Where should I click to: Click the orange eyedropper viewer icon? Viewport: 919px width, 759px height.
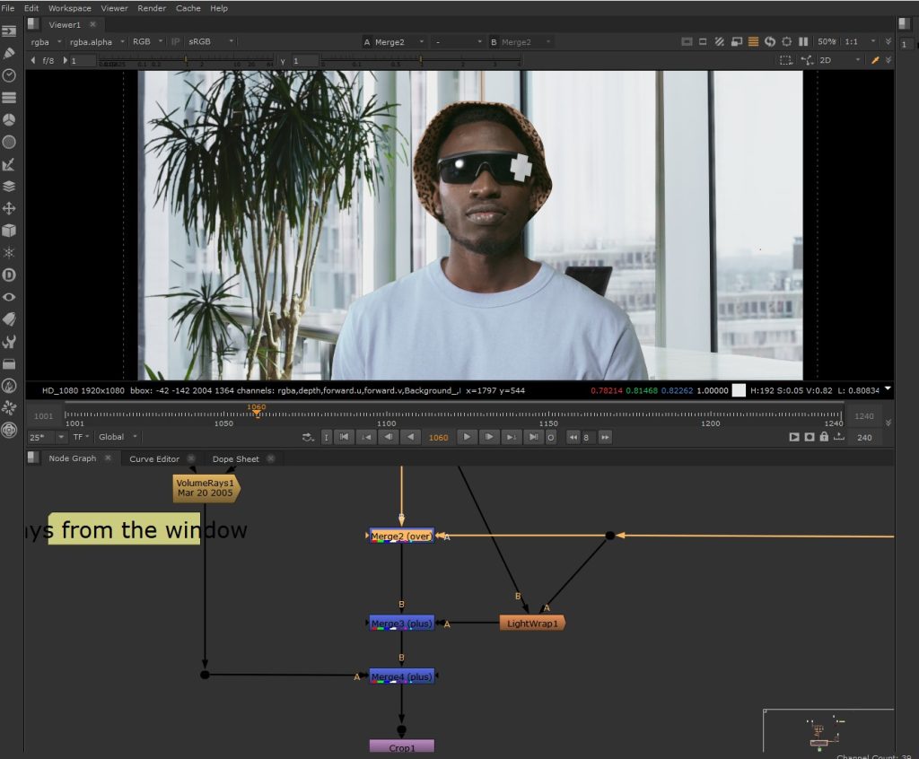pos(875,60)
